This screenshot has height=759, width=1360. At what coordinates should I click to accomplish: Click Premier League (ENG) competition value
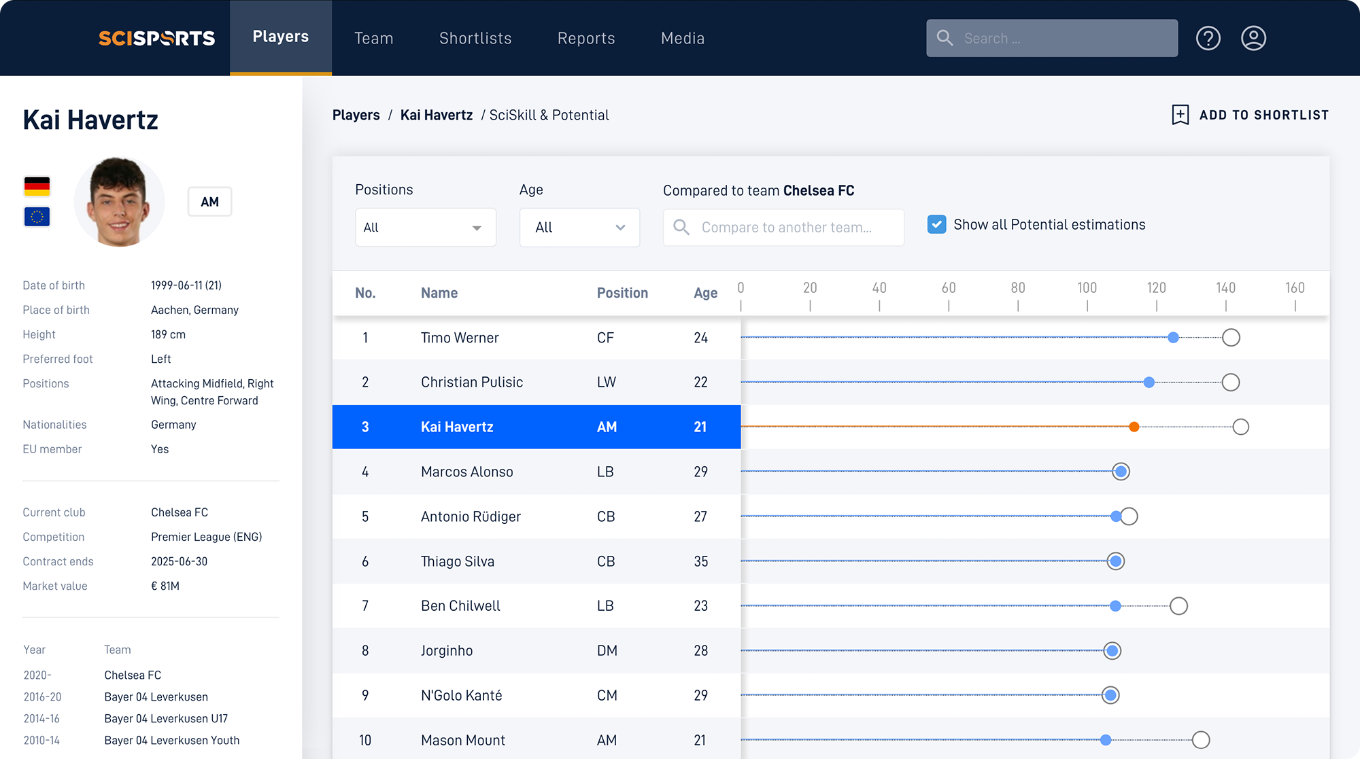207,537
